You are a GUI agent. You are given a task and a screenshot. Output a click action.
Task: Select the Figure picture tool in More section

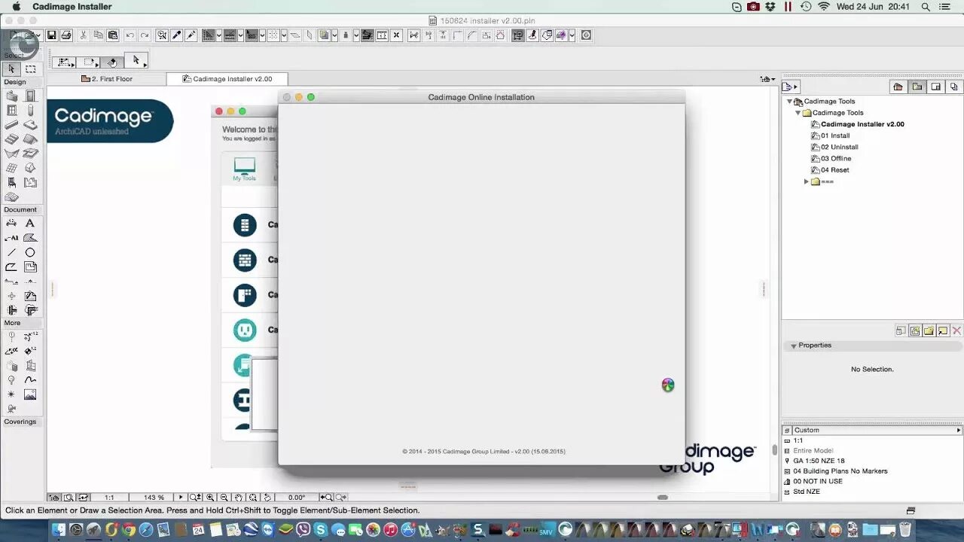[x=30, y=394]
